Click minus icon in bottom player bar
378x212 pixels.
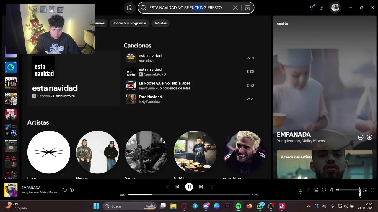[x=65, y=190]
